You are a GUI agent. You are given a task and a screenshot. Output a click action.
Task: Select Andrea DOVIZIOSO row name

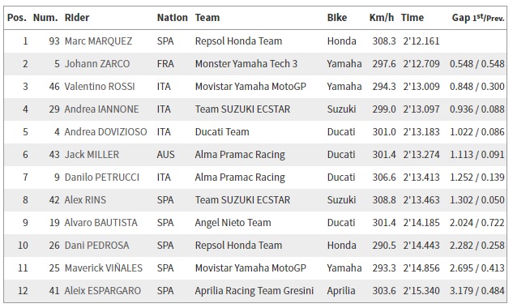105,132
